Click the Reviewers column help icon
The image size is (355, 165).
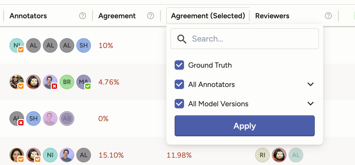click(328, 16)
